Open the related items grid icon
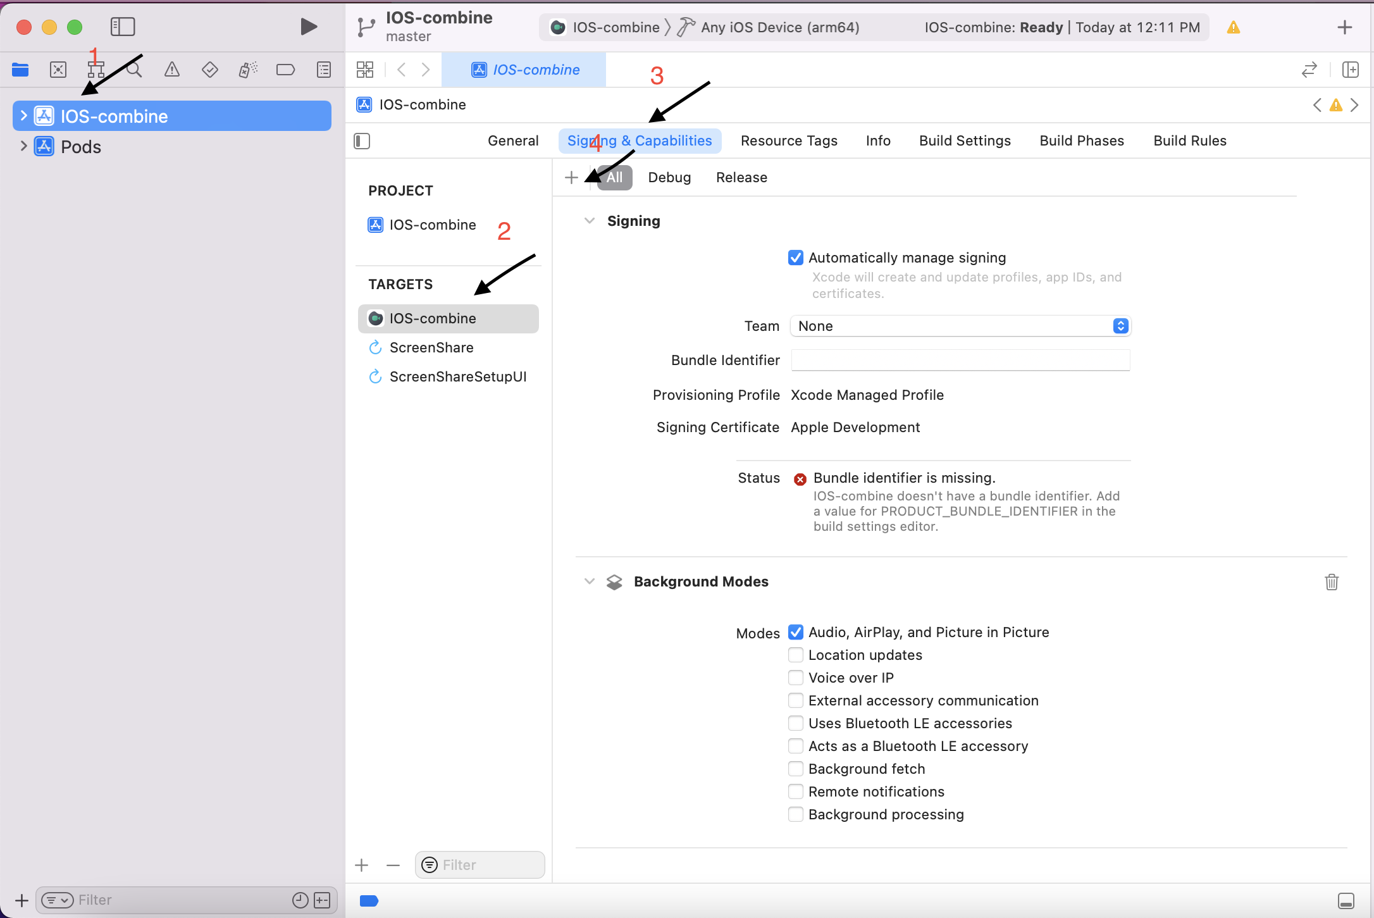This screenshot has width=1374, height=918. tap(365, 70)
